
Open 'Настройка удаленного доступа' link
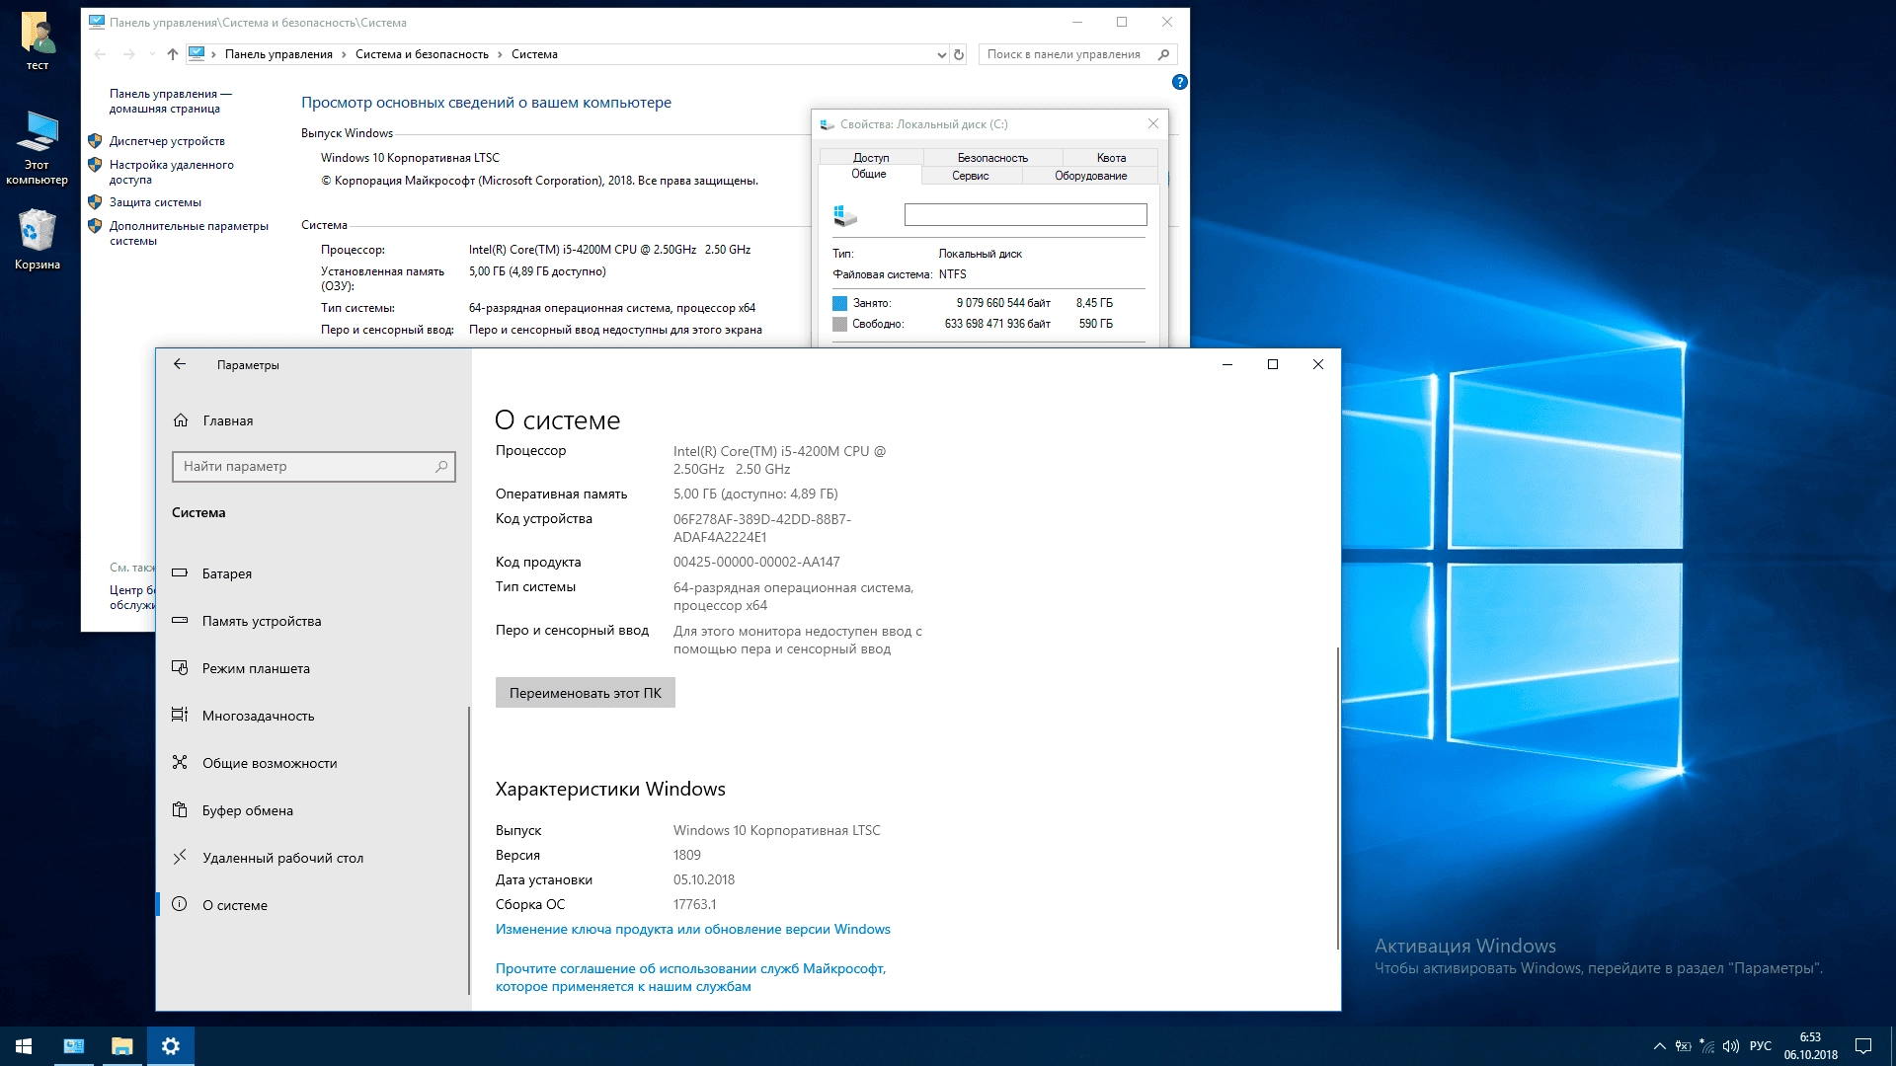pyautogui.click(x=171, y=172)
